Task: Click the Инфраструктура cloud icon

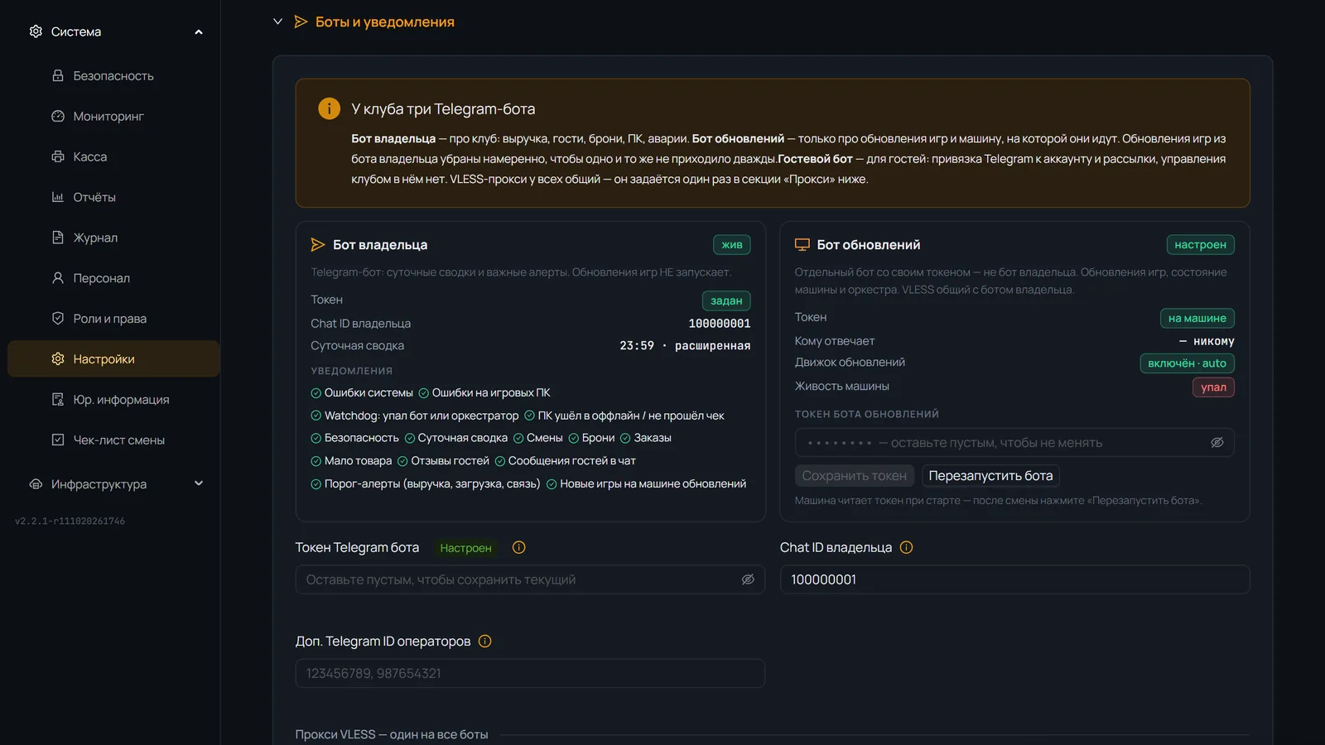Action: 36,484
